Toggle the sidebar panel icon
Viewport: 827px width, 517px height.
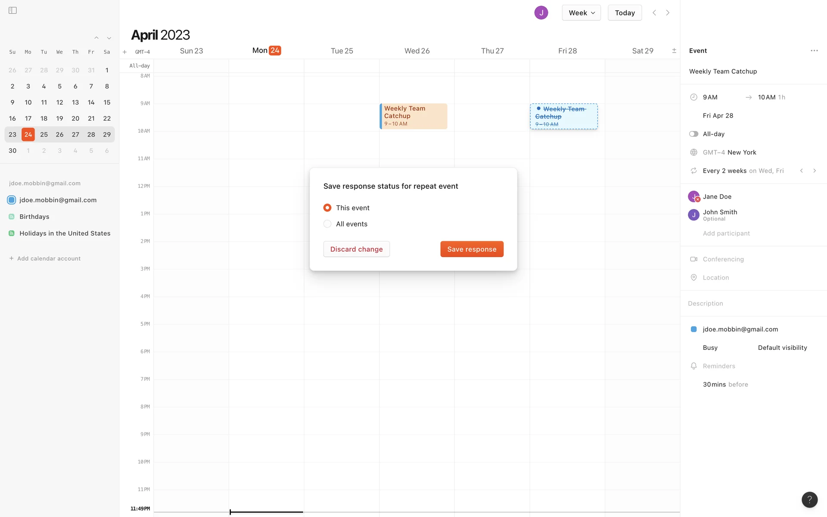[x=12, y=10]
